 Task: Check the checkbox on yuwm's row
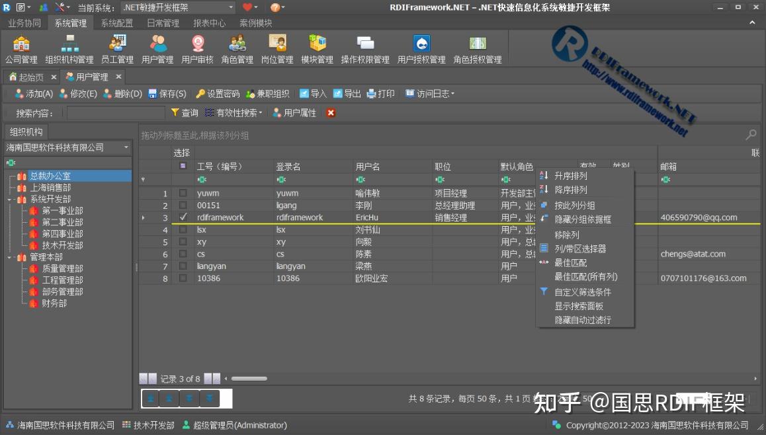[x=183, y=193]
